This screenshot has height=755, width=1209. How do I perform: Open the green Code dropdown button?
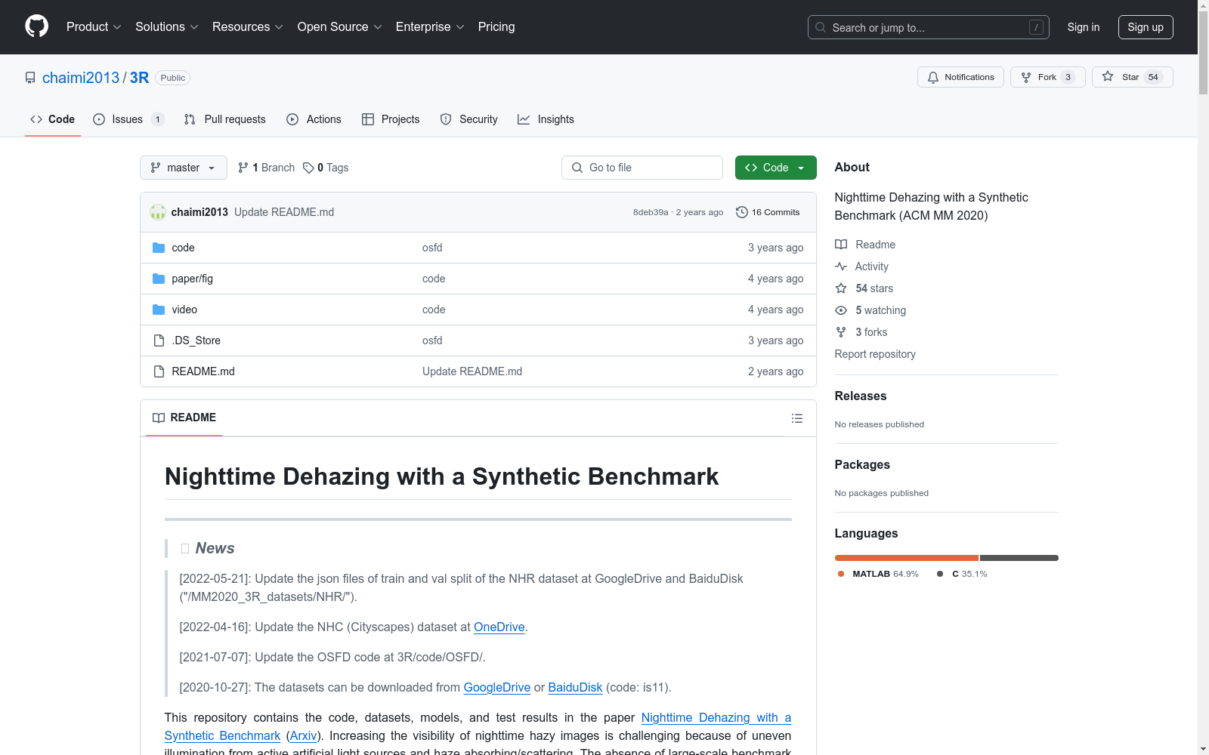(x=775, y=168)
